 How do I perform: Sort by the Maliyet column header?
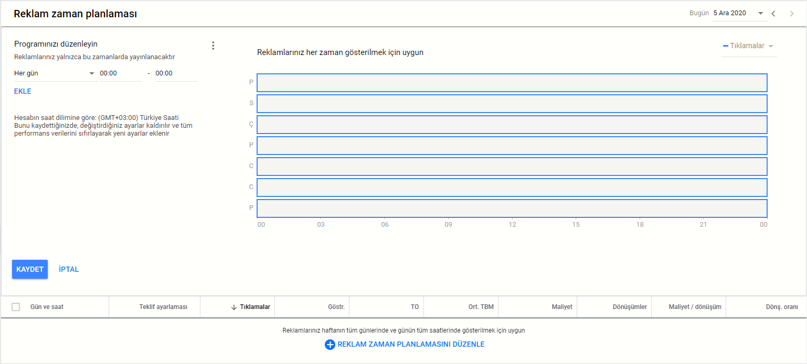pos(561,307)
